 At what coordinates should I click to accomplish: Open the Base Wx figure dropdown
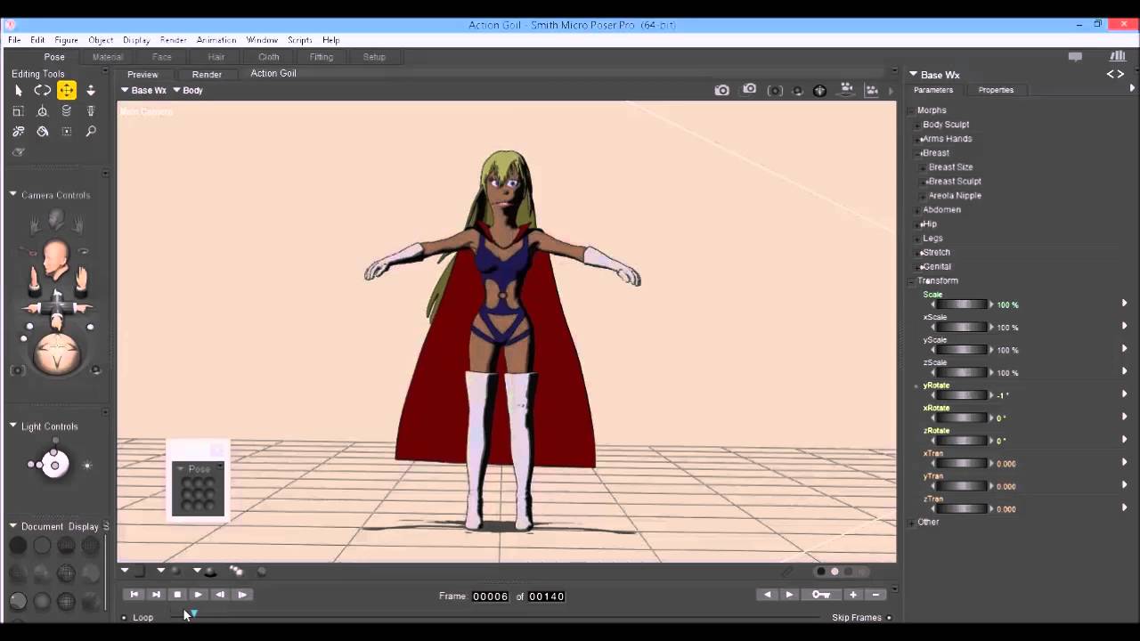coord(143,90)
